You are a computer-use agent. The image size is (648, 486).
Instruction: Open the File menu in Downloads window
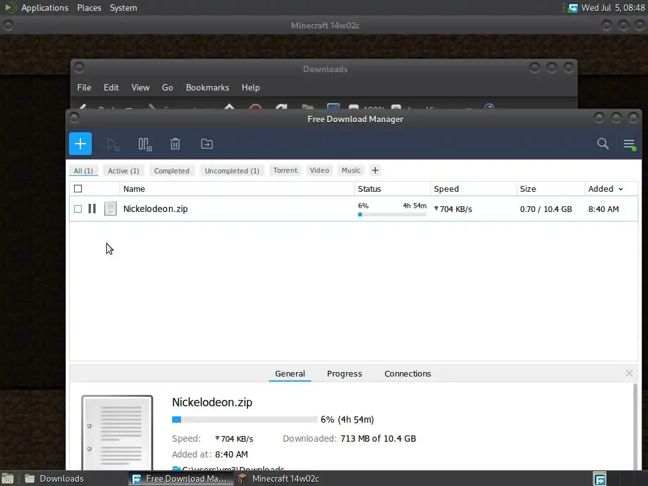tap(84, 87)
